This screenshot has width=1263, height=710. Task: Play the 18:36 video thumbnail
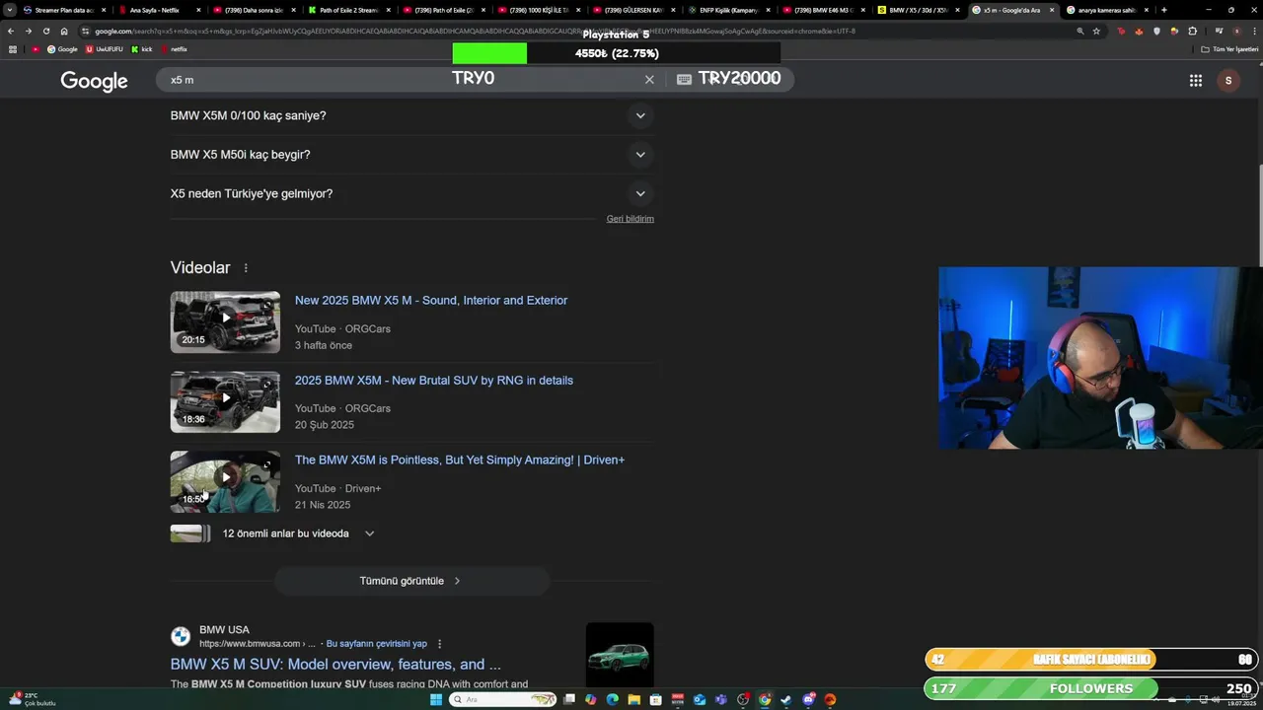(x=225, y=401)
